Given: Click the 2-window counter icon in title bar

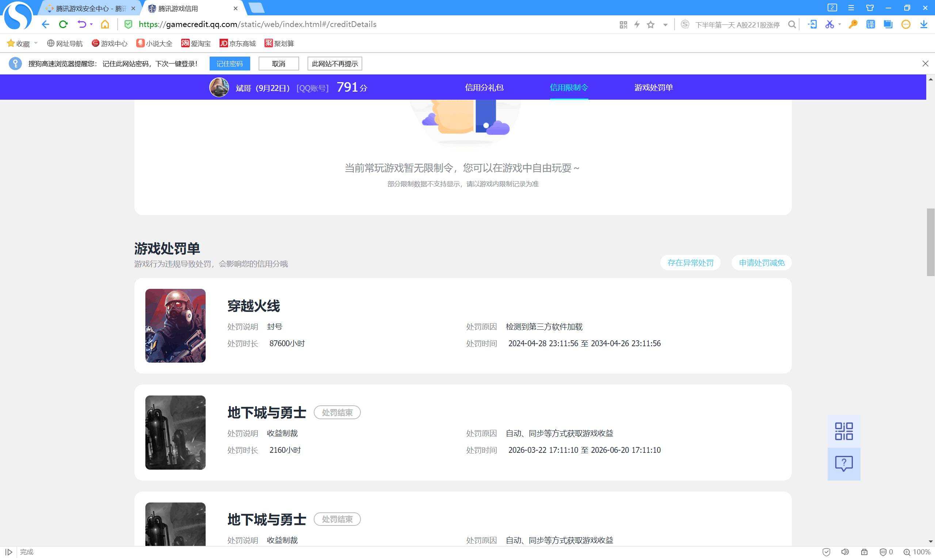Looking at the screenshot, I should pyautogui.click(x=832, y=8).
